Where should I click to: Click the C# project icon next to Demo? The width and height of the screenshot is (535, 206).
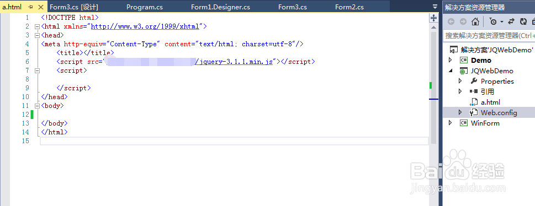(463, 60)
